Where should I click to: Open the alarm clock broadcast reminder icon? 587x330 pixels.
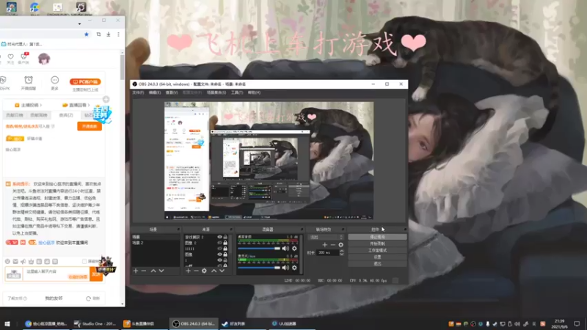click(29, 80)
